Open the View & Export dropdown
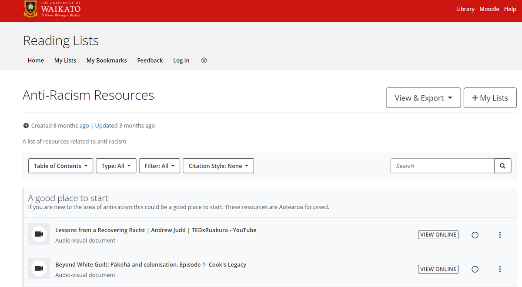Image resolution: width=522 pixels, height=287 pixels. click(x=423, y=98)
